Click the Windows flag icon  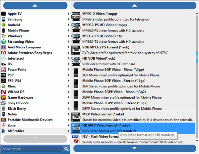(3, 36)
